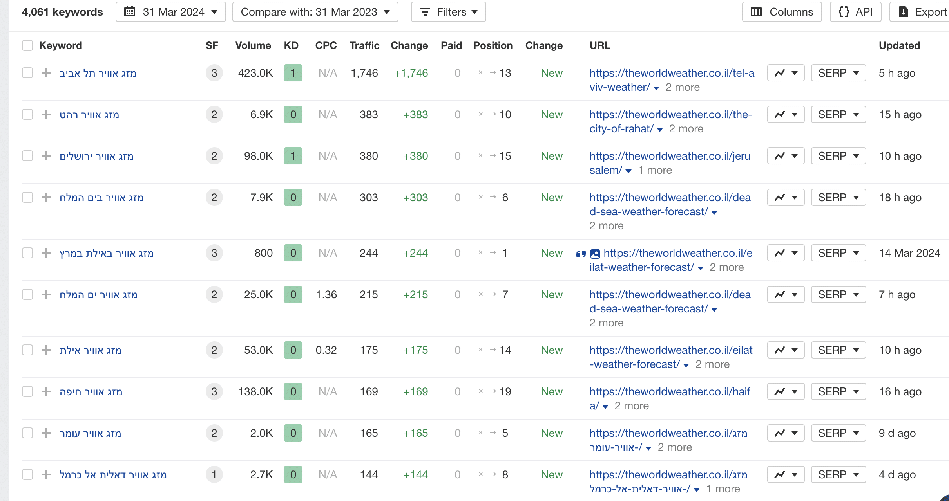Select checkbox for מזג אוויר אילת row
Image resolution: width=949 pixels, height=501 pixels.
coord(27,350)
